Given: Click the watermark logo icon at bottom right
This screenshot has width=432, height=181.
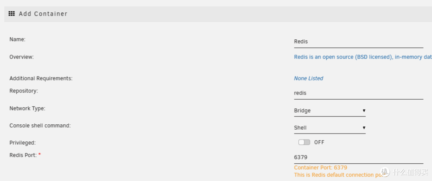Looking at the screenshot, I should pos(385,172).
